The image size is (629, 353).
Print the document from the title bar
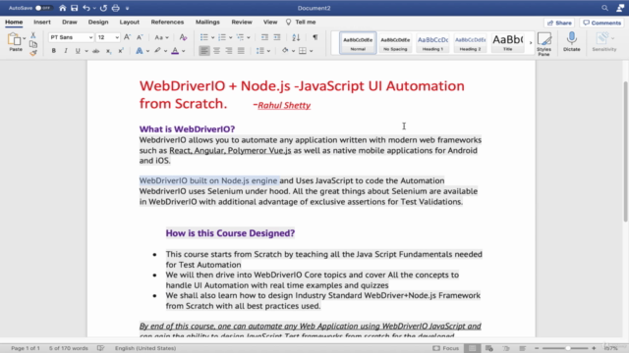(116, 8)
